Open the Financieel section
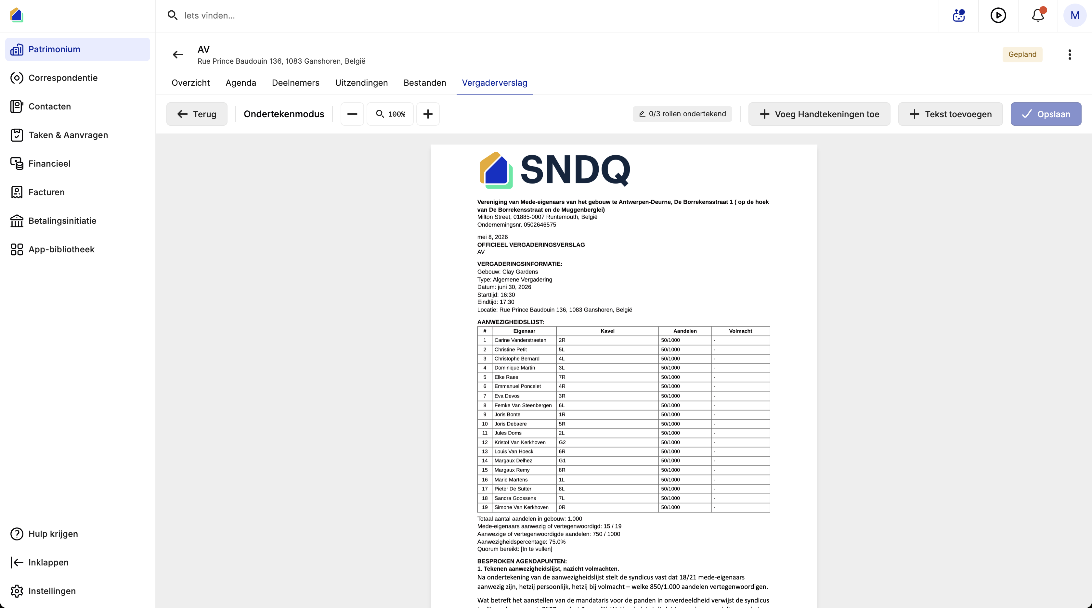This screenshot has height=608, width=1092. click(x=78, y=164)
